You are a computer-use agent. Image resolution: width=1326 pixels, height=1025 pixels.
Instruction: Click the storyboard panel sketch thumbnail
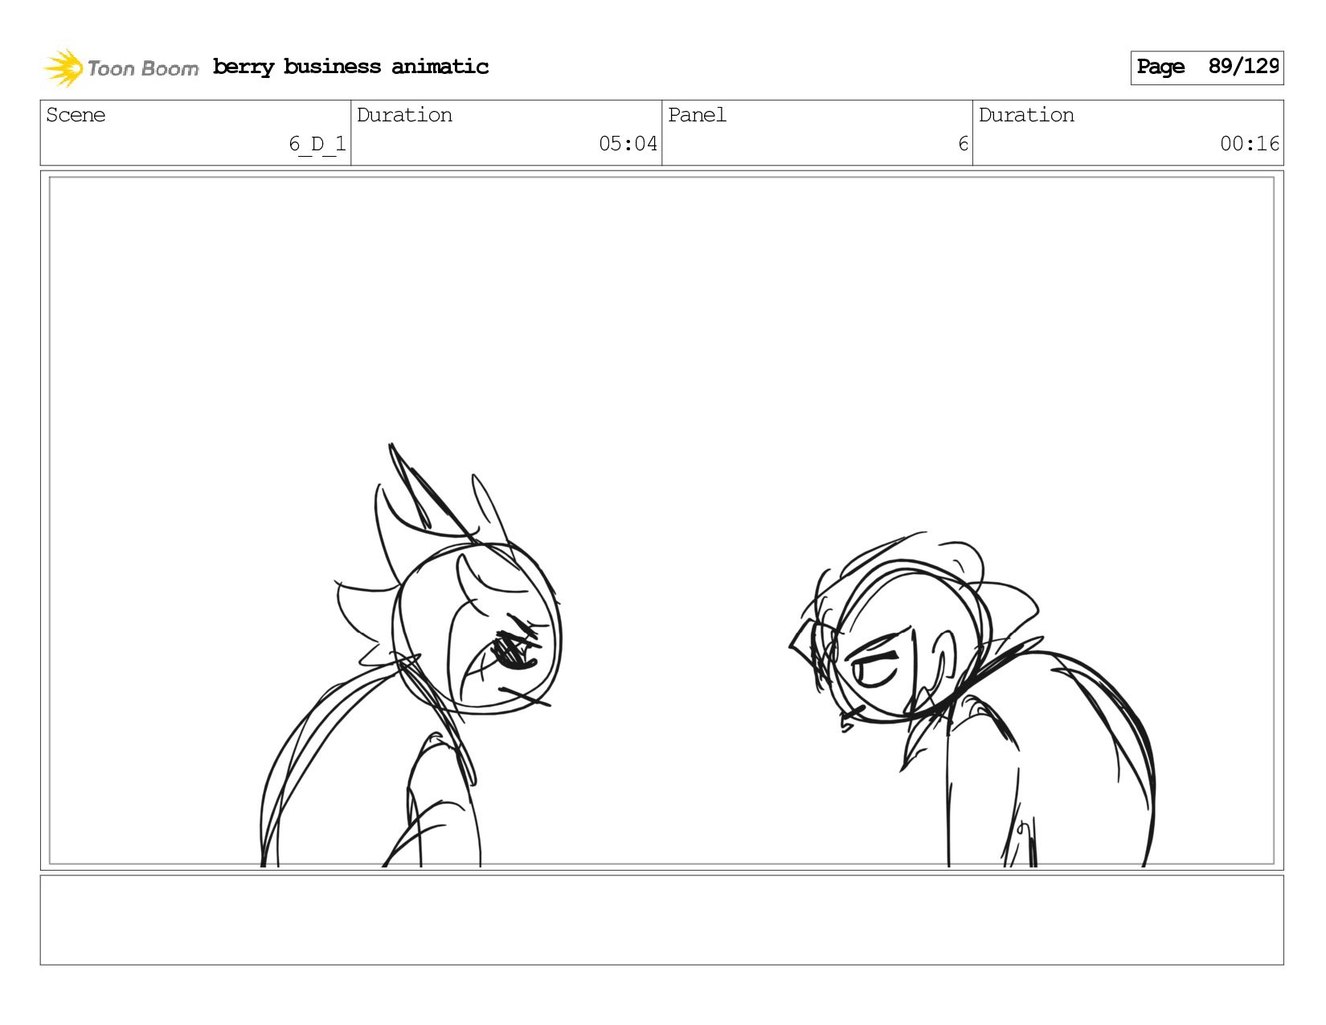(661, 520)
